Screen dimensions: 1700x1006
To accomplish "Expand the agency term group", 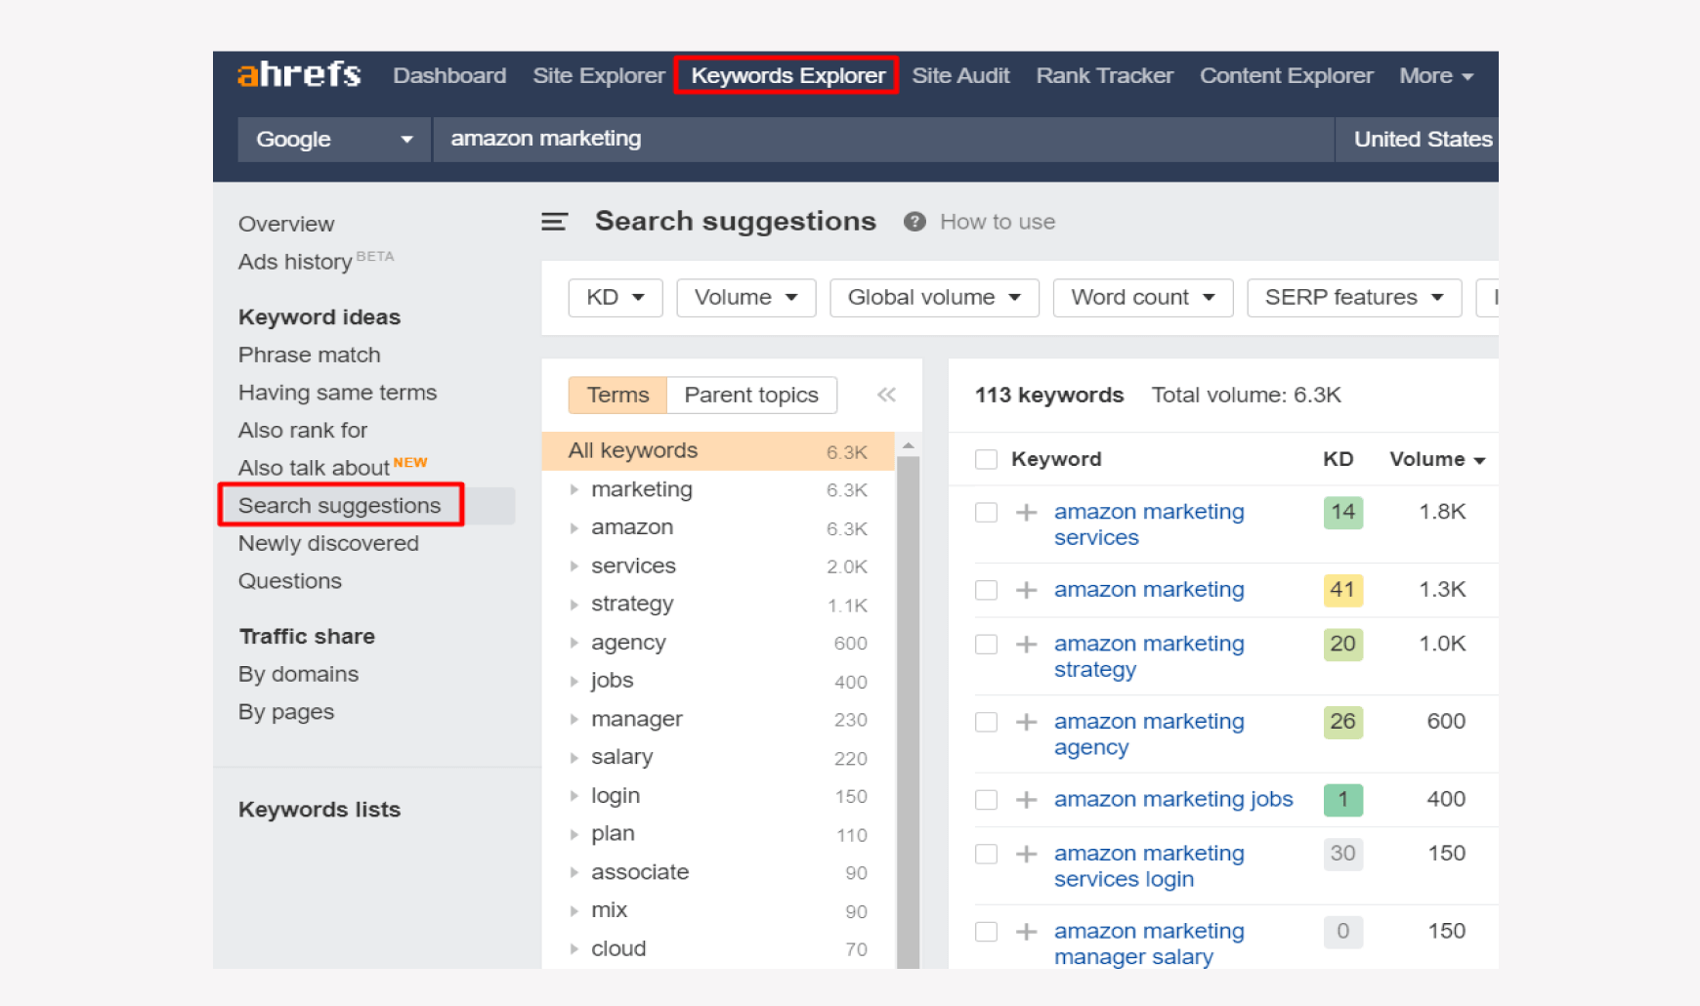I will click(x=574, y=643).
